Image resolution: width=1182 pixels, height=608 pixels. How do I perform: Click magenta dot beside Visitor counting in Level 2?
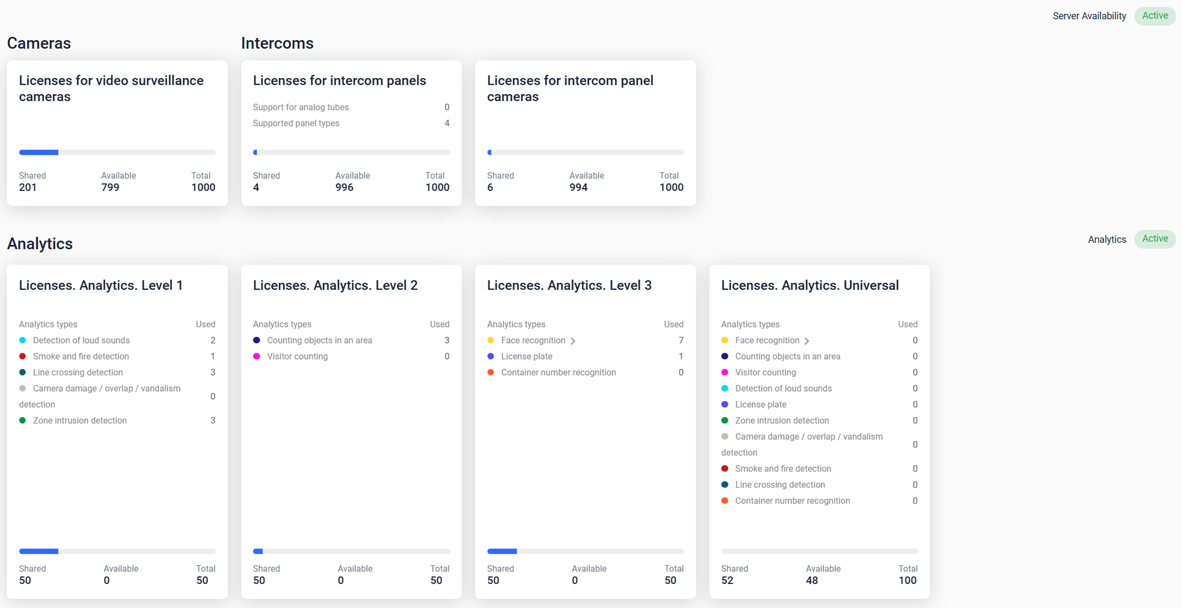(x=257, y=356)
